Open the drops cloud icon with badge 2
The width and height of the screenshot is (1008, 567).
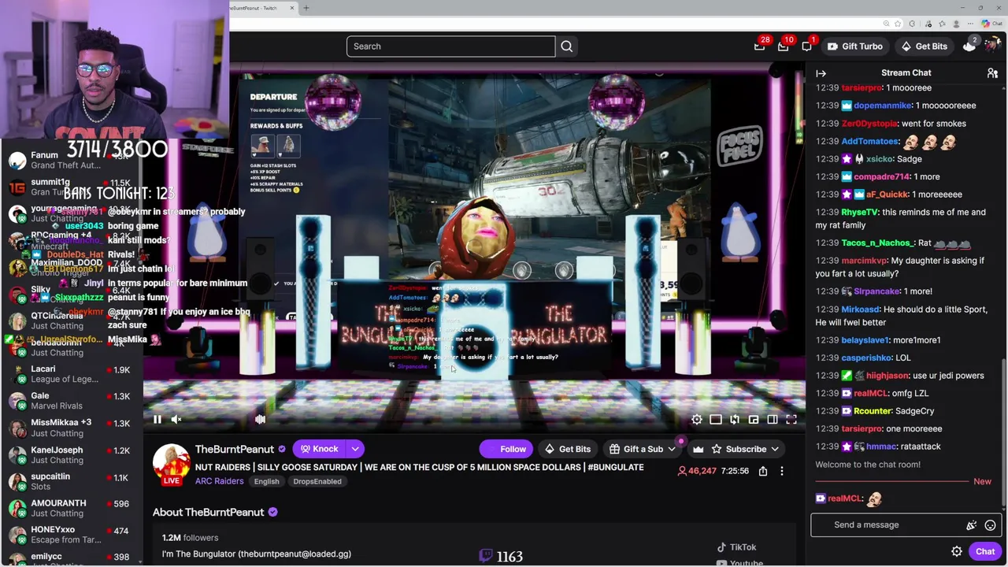(x=969, y=46)
